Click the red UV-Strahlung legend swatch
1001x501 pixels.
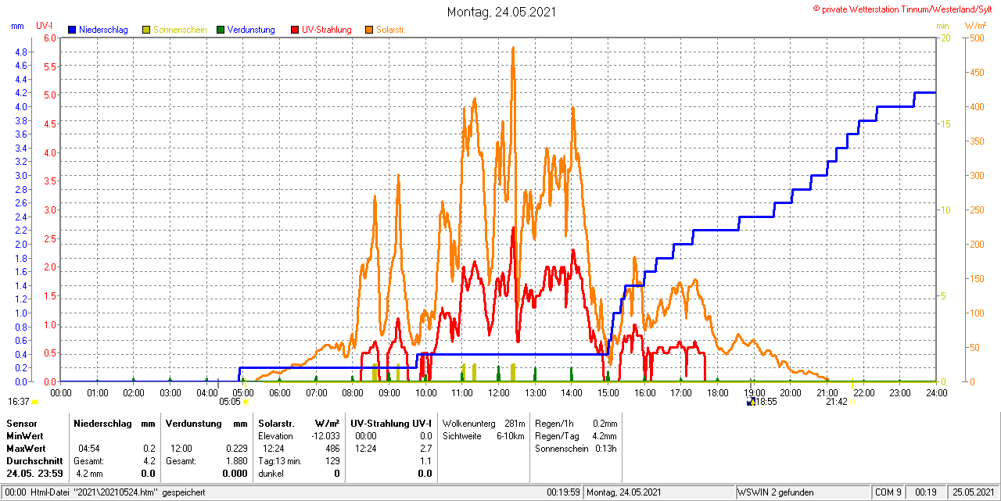(295, 30)
